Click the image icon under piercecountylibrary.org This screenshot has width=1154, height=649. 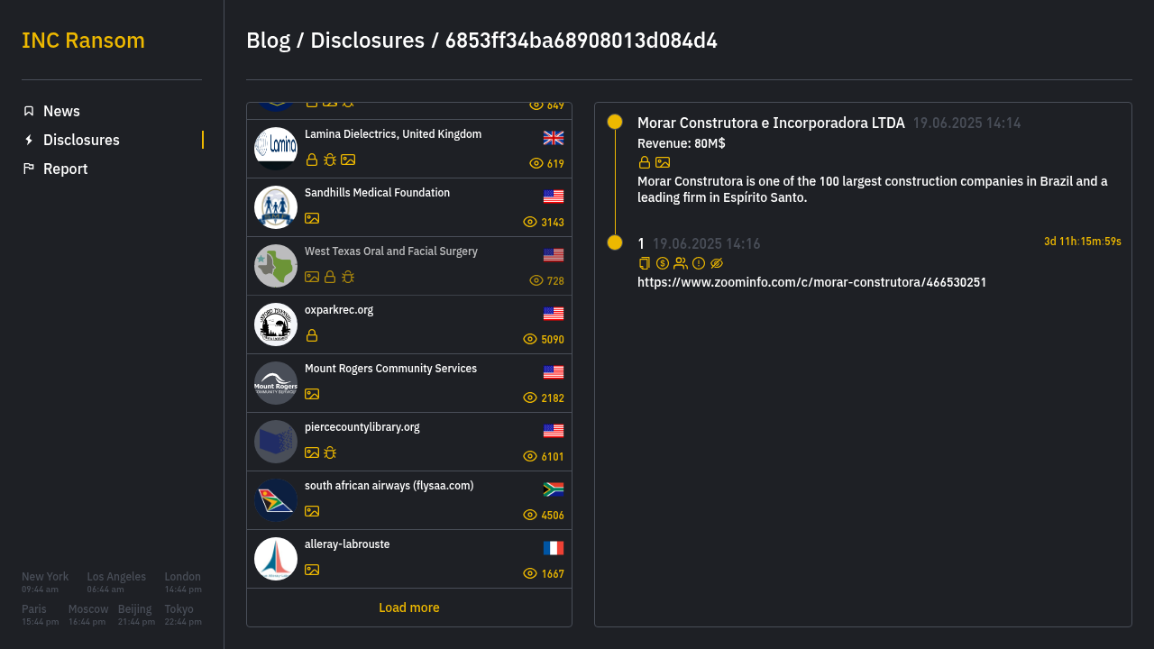click(312, 452)
